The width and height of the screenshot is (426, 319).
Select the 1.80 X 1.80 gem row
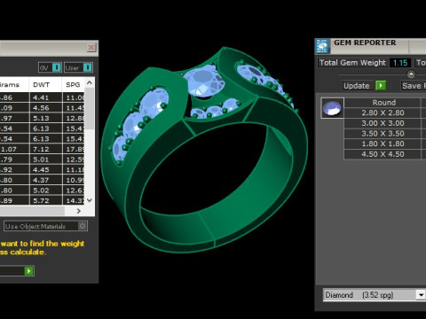383,144
